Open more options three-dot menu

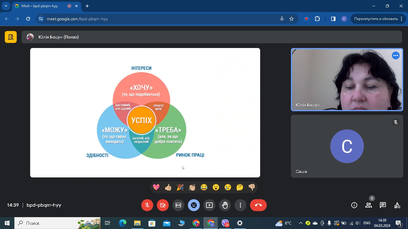click(x=240, y=205)
